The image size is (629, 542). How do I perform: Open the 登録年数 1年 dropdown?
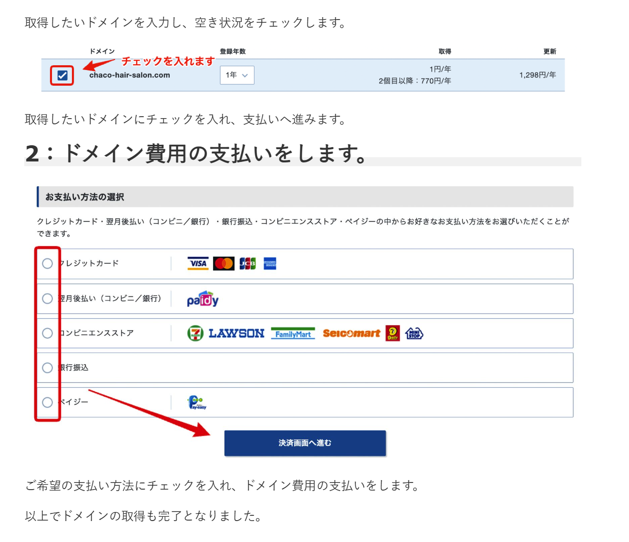pyautogui.click(x=237, y=75)
